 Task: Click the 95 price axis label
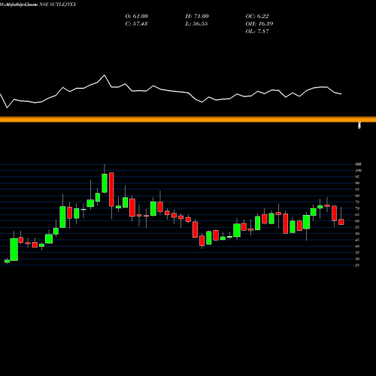357,177
